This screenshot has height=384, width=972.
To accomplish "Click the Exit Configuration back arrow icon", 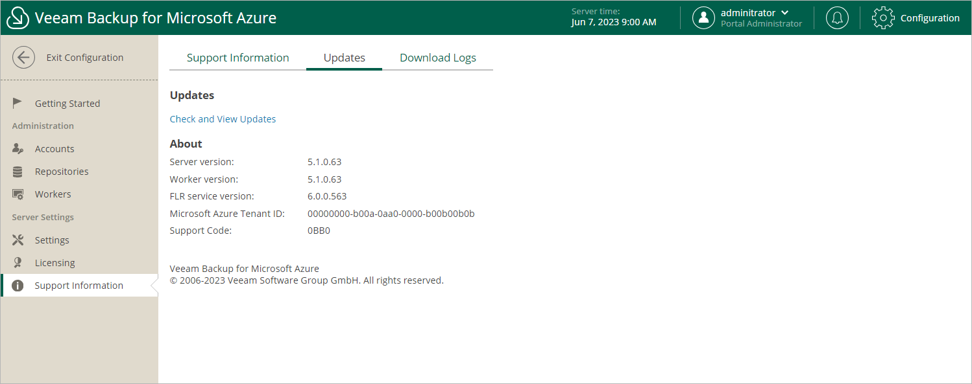I will tap(24, 58).
